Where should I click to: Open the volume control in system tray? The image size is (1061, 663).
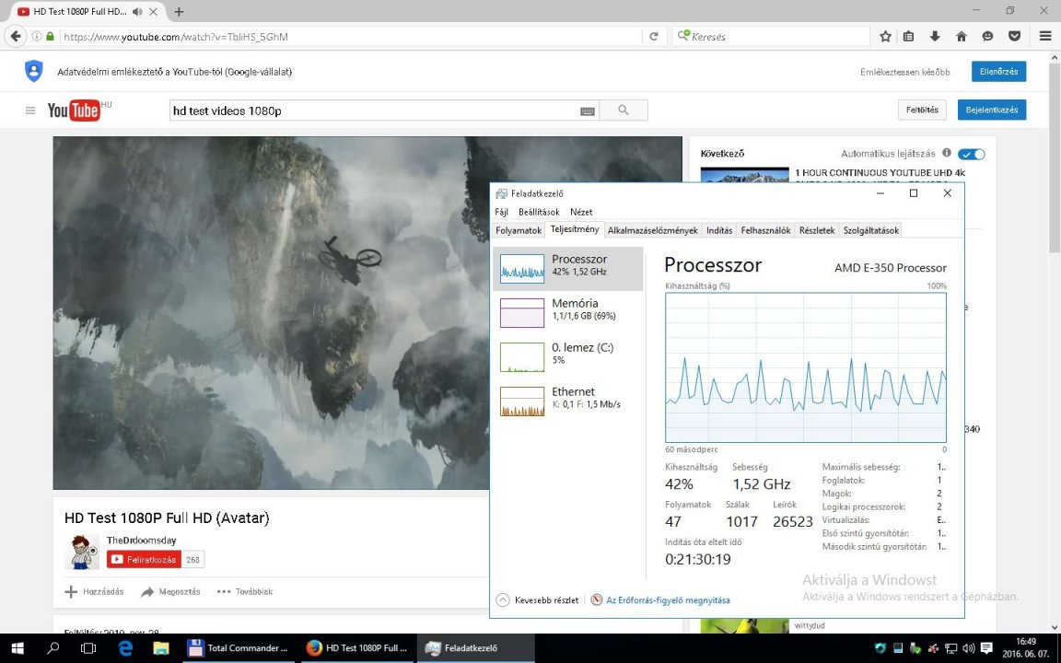point(968,648)
